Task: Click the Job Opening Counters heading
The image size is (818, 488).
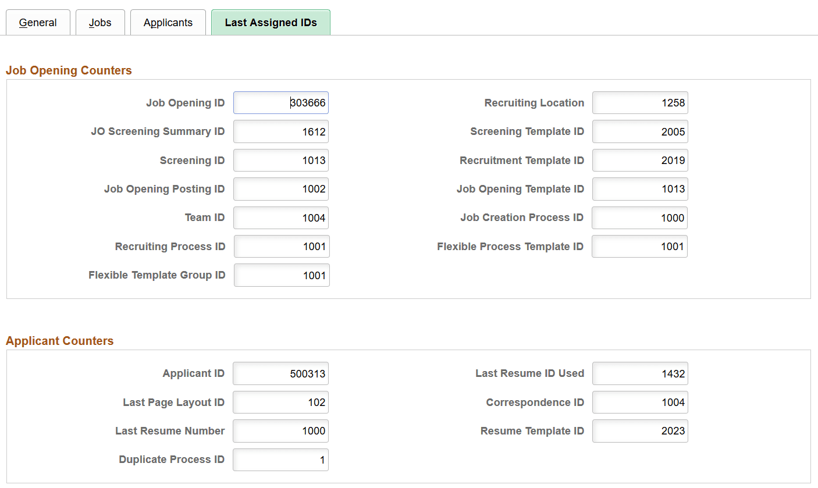Action: (69, 70)
